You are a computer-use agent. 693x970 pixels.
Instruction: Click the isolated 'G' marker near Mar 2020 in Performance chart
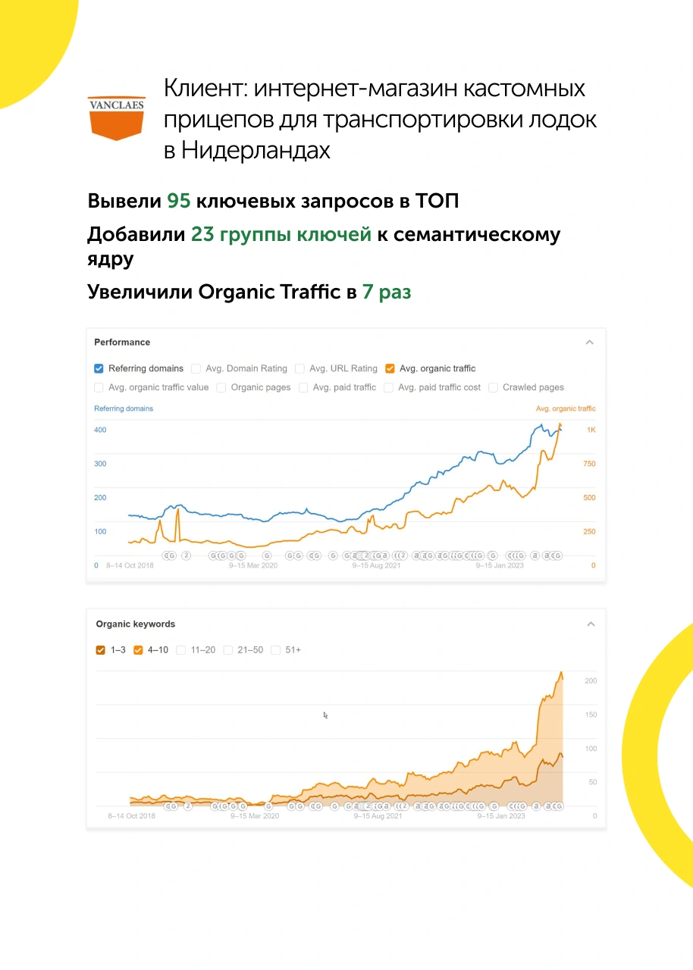click(x=267, y=555)
